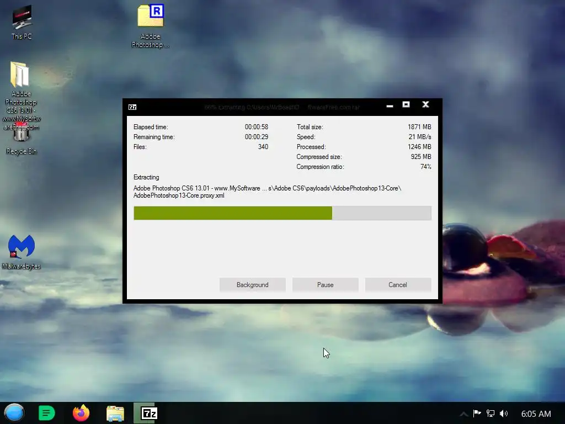
Task: Maximize the 7-Zip extraction dialog
Action: pos(406,104)
